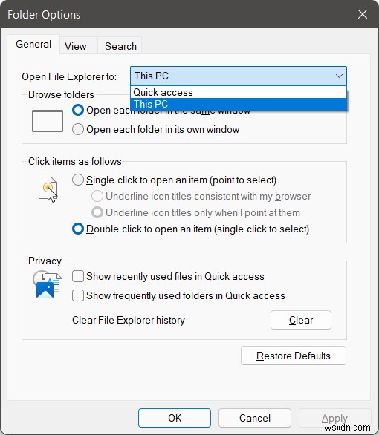Enable Show frequently used folders in Quick access

78,295
